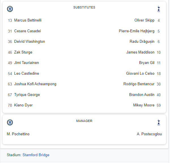170x163 pixels.
Task: Click Kiano Dyer in the list
Action: pyautogui.click(x=23, y=105)
